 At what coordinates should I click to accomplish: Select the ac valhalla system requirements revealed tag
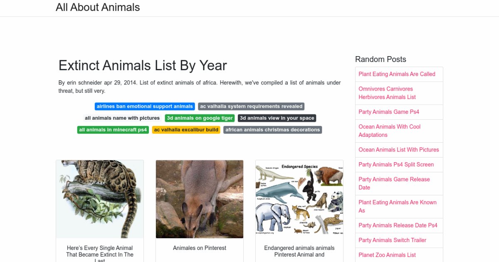[251, 106]
